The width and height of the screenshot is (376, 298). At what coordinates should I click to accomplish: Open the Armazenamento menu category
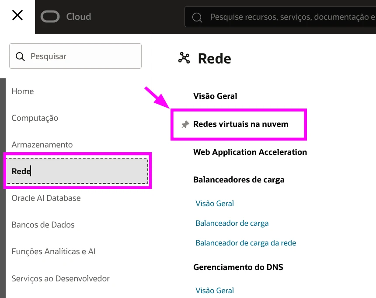coord(42,145)
